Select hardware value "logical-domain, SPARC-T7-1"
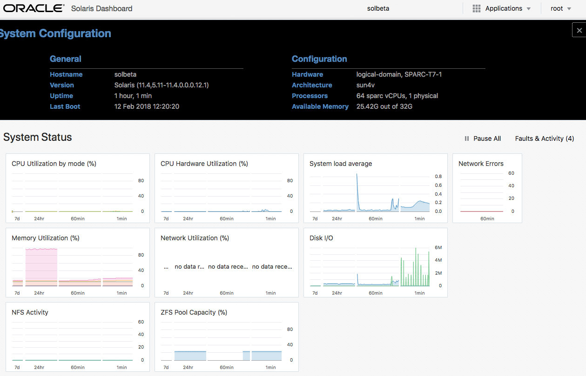Image resolution: width=586 pixels, height=376 pixels. 399,74
